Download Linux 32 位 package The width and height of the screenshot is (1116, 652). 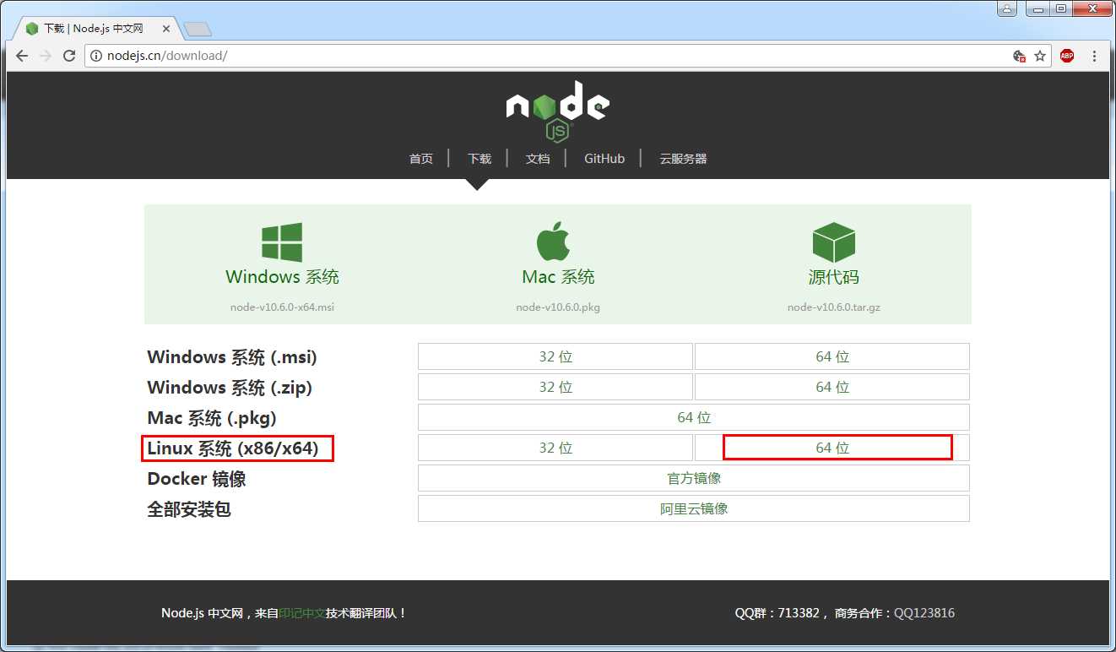tap(555, 448)
